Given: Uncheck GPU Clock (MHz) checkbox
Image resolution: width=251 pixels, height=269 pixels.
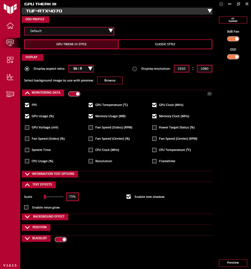Looking at the screenshot, I should pyautogui.click(x=155, y=105).
